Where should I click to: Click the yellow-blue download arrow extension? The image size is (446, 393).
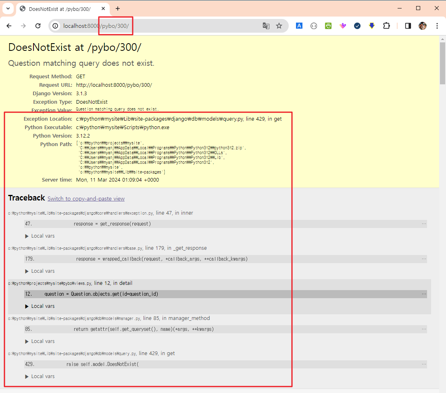tap(372, 26)
